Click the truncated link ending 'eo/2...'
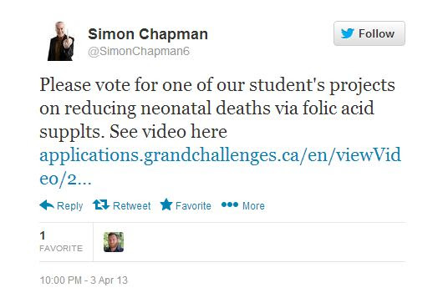The height and width of the screenshot is (308, 443). click(x=65, y=179)
